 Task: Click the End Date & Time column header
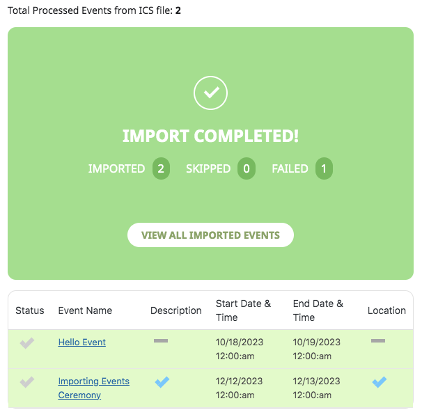coord(318,310)
